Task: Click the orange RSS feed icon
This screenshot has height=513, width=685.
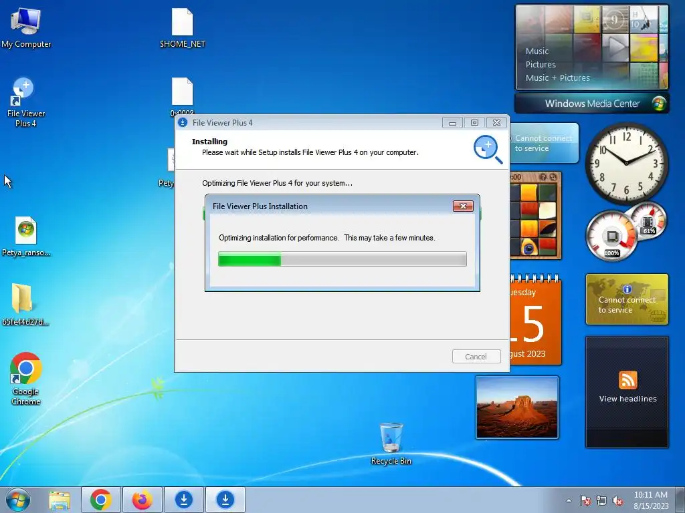Action: [x=627, y=380]
